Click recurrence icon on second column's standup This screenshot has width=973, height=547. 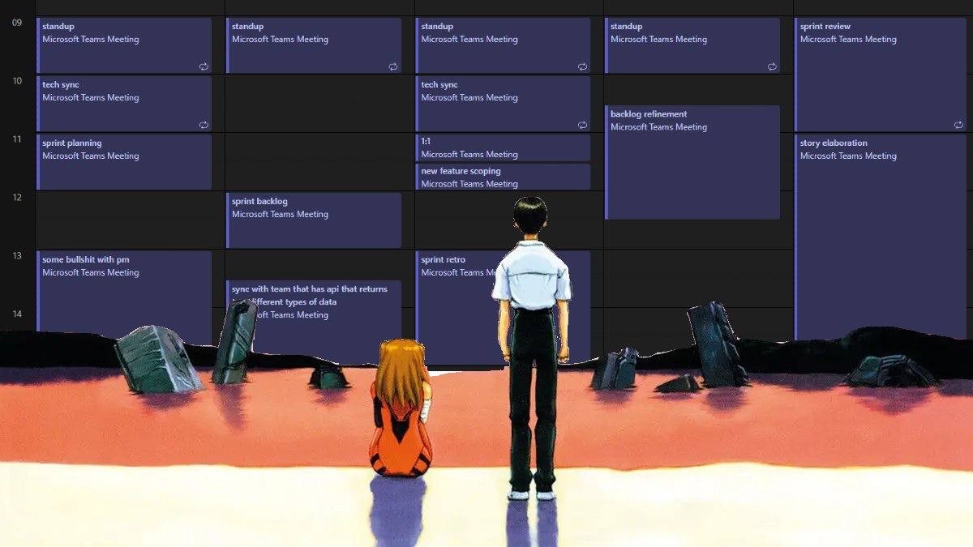tap(393, 66)
